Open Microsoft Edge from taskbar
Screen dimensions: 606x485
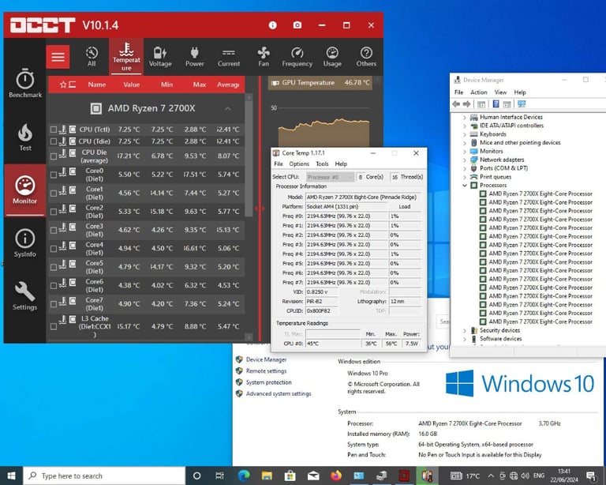[244, 476]
